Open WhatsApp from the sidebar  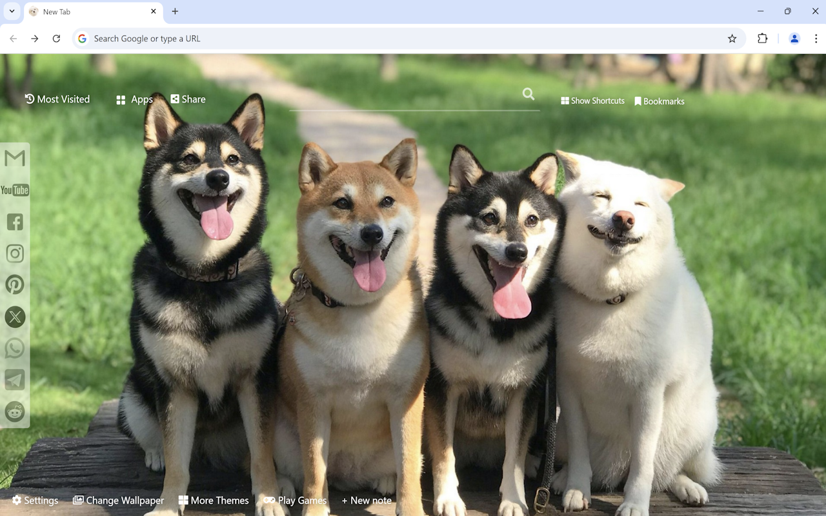point(14,348)
